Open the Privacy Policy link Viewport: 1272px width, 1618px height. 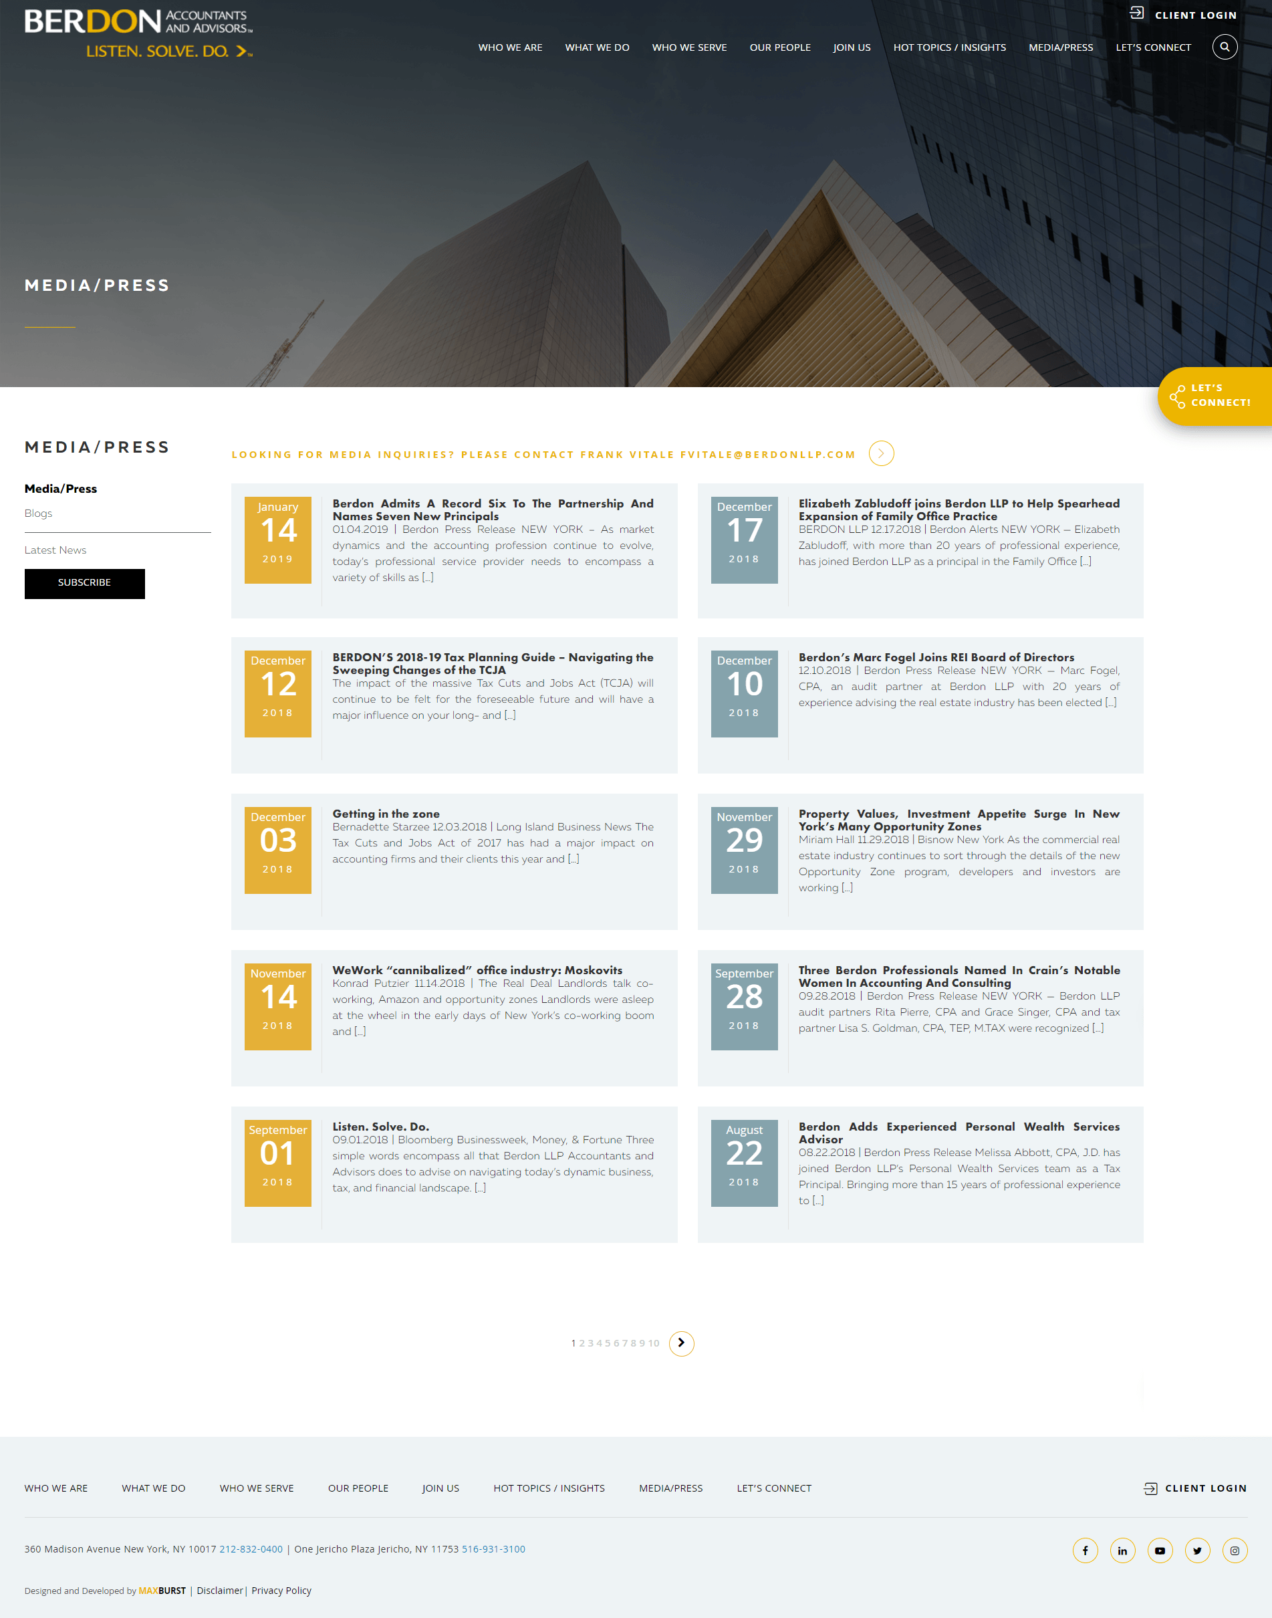(281, 1591)
